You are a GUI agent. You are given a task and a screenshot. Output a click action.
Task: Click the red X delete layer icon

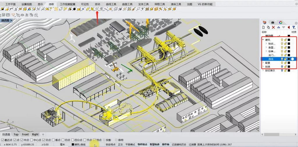[274, 27]
